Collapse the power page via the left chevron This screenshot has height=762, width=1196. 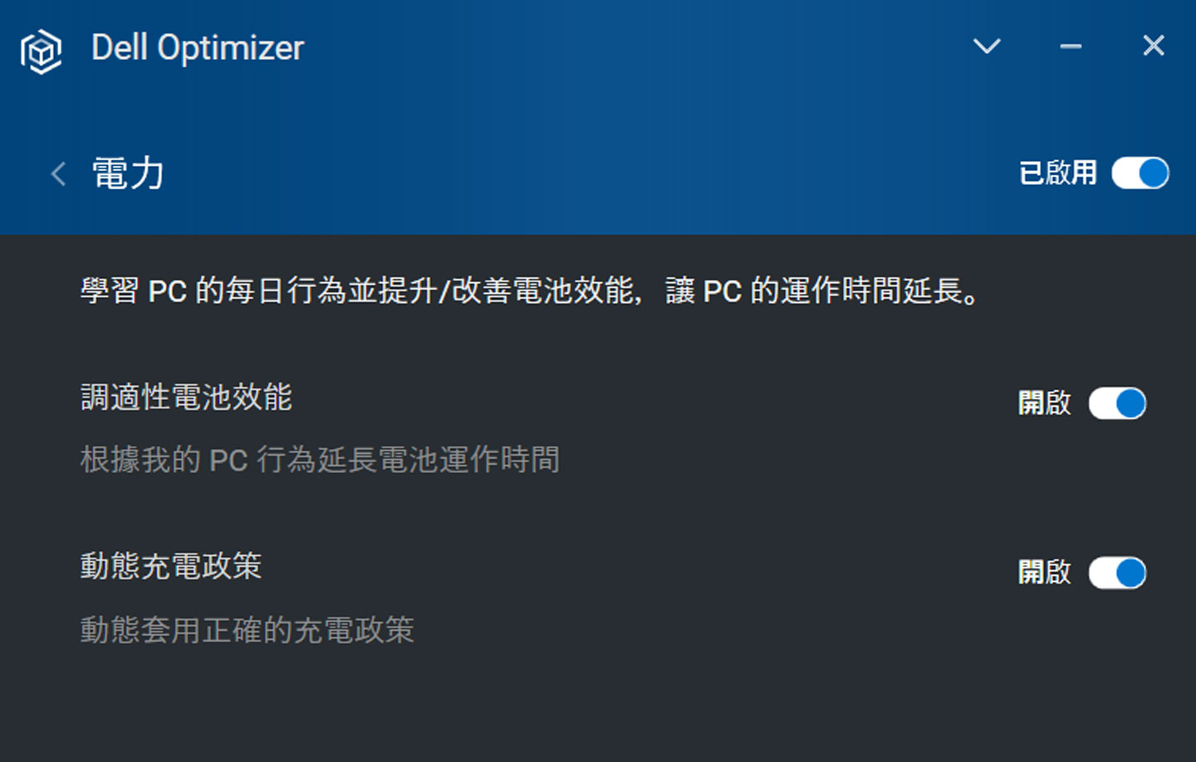click(x=56, y=173)
